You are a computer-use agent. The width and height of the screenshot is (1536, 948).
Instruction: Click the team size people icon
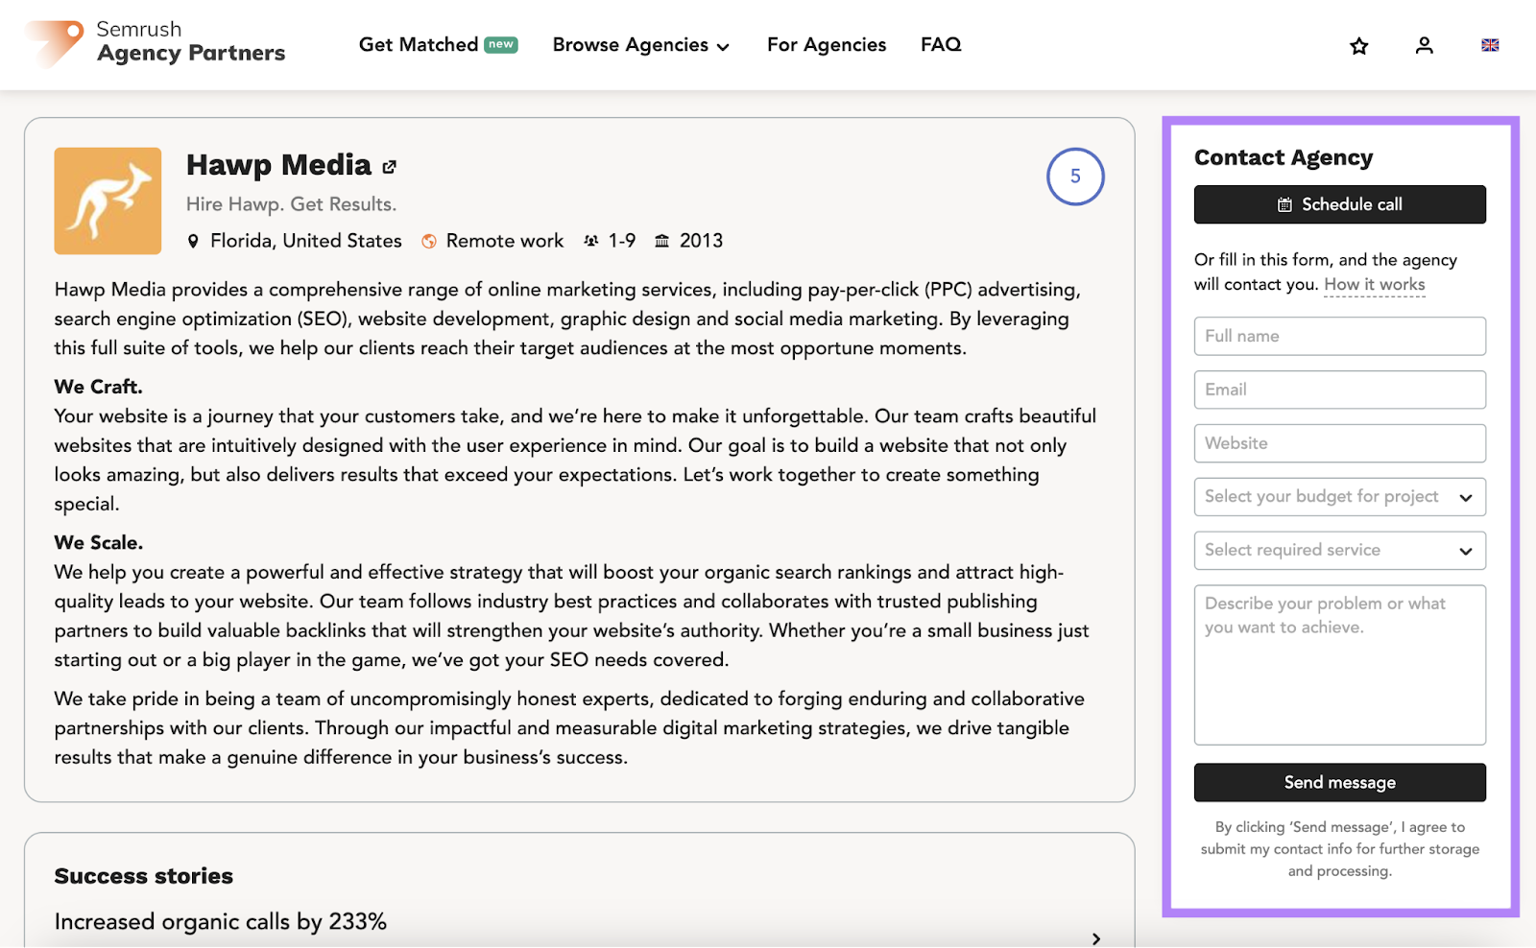coord(591,241)
